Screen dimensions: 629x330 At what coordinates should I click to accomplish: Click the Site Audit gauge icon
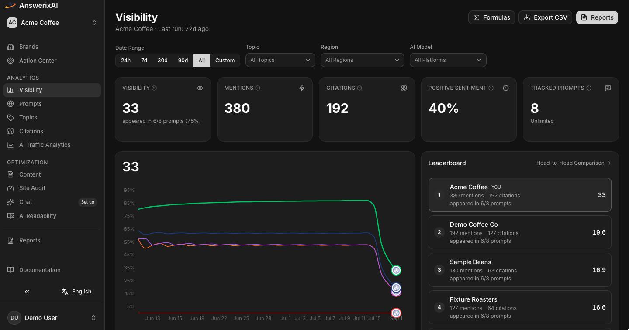(10, 188)
